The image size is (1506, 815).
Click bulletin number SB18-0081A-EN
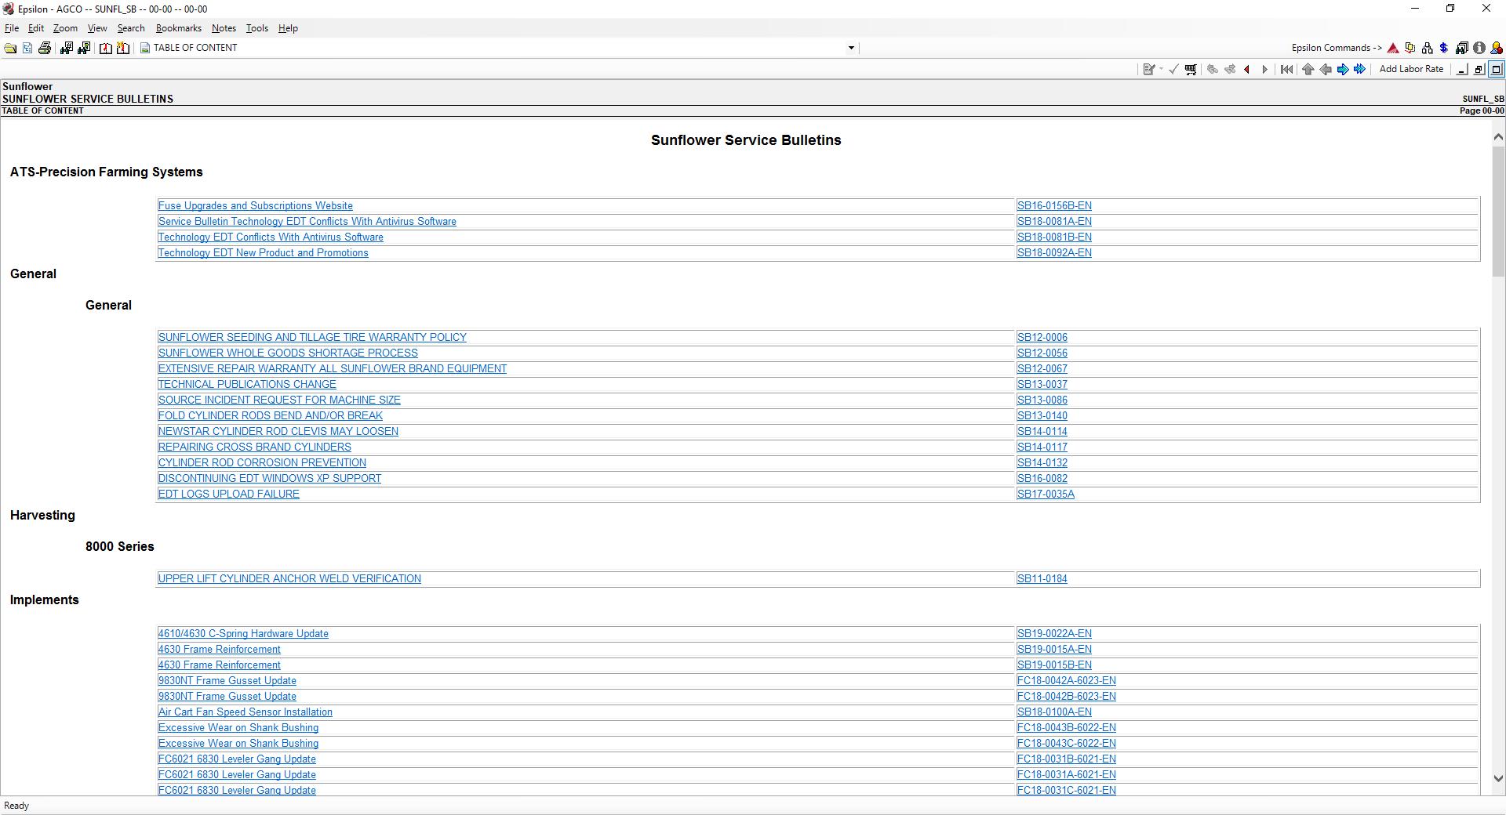(1054, 222)
